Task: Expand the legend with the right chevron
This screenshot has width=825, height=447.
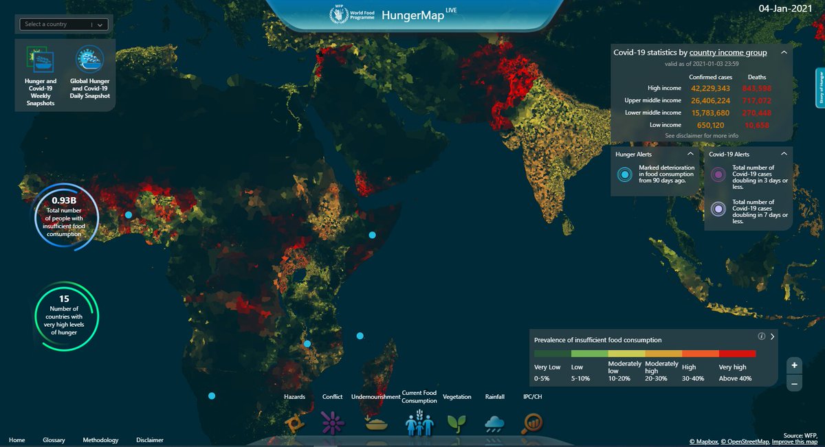Action: point(773,336)
